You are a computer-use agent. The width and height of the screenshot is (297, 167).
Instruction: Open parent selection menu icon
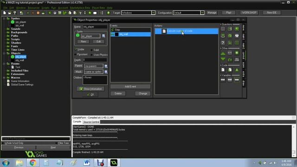(x=106, y=66)
